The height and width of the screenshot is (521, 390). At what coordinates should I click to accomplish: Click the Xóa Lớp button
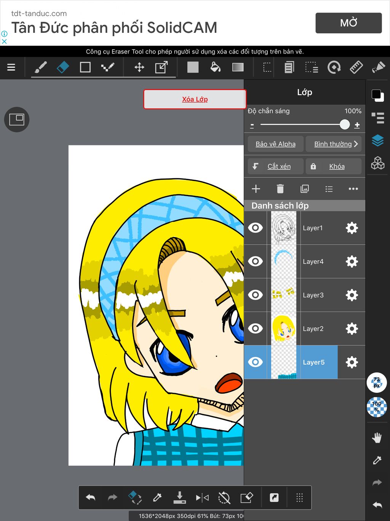[195, 99]
